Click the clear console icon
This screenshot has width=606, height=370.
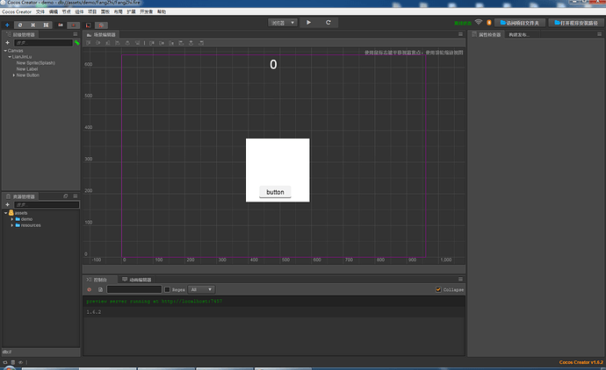pos(89,289)
